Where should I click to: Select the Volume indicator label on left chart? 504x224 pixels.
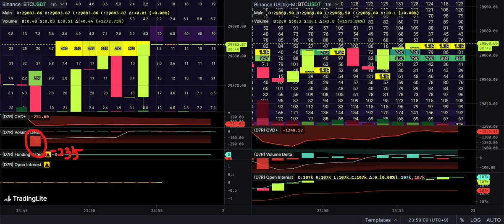[10, 21]
